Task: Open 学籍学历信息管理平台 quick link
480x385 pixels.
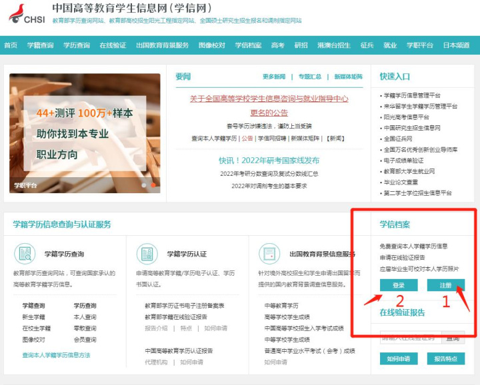Action: 412,95
